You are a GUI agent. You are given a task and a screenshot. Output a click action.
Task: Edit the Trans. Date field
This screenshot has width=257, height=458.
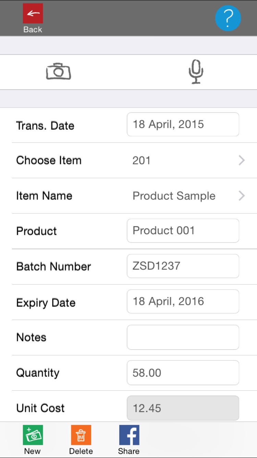[x=183, y=124]
